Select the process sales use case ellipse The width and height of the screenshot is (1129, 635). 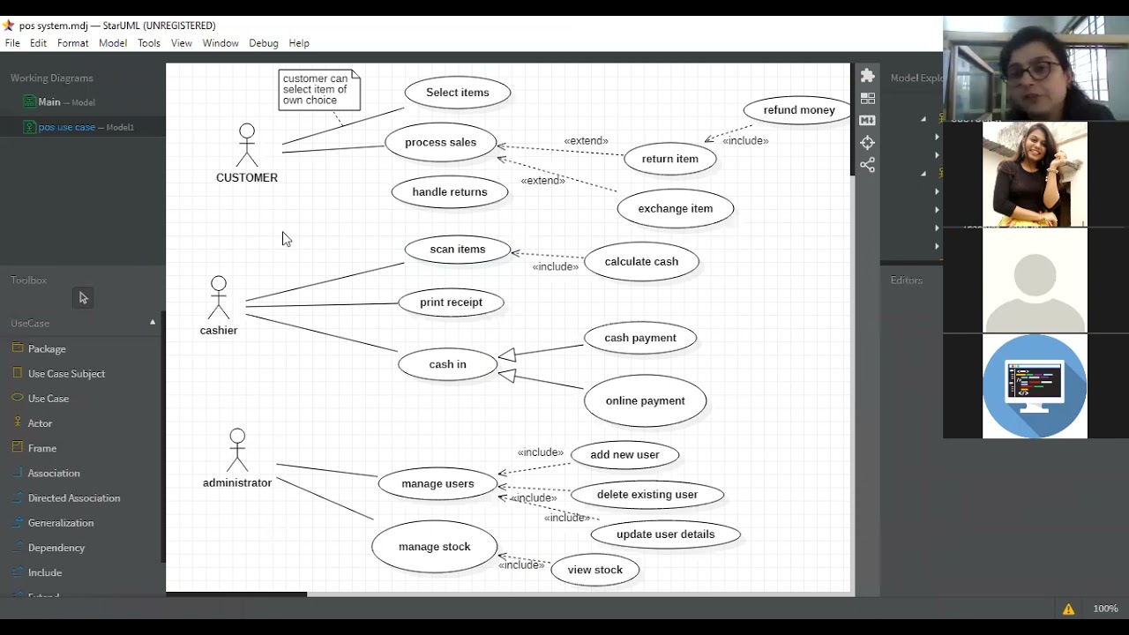[x=440, y=143]
